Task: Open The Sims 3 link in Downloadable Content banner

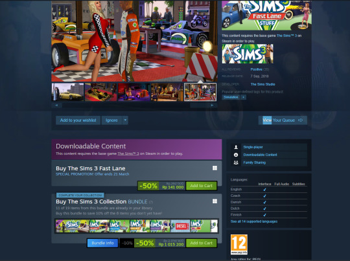Action: 128,153
